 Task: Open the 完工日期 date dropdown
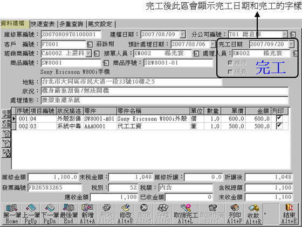291,44
